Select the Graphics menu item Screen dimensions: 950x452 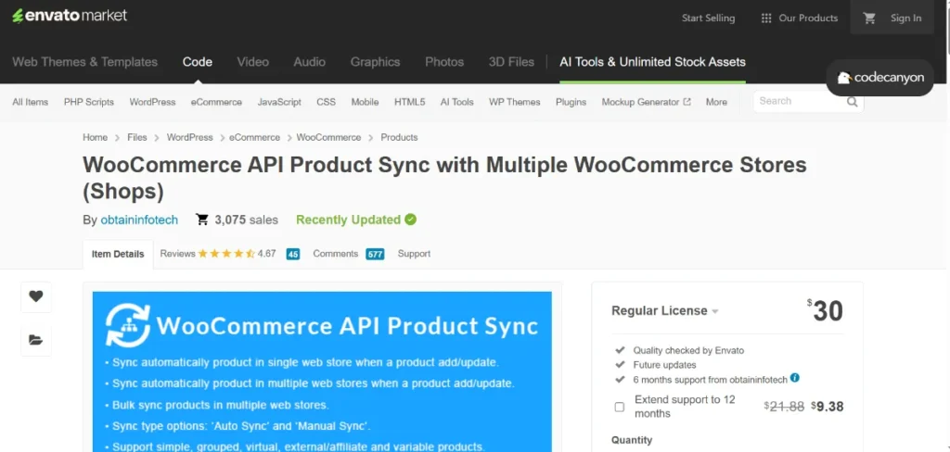tap(375, 62)
